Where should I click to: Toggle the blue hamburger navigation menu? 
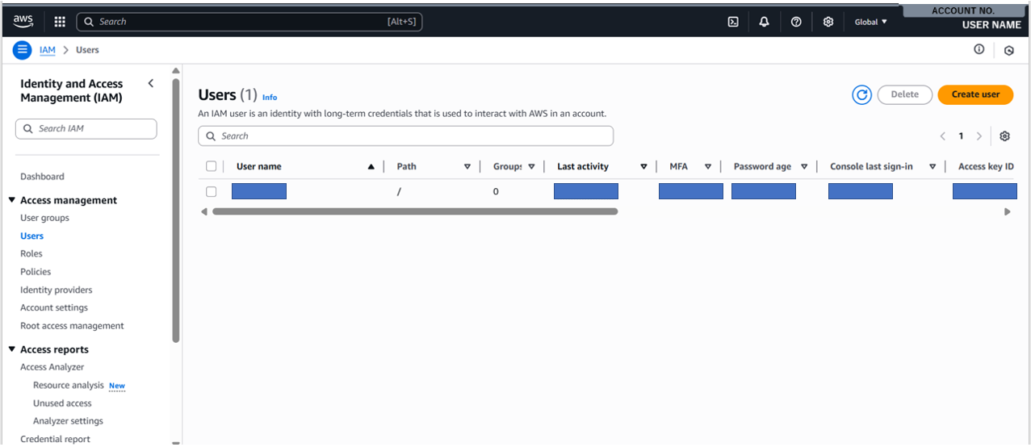click(x=23, y=50)
